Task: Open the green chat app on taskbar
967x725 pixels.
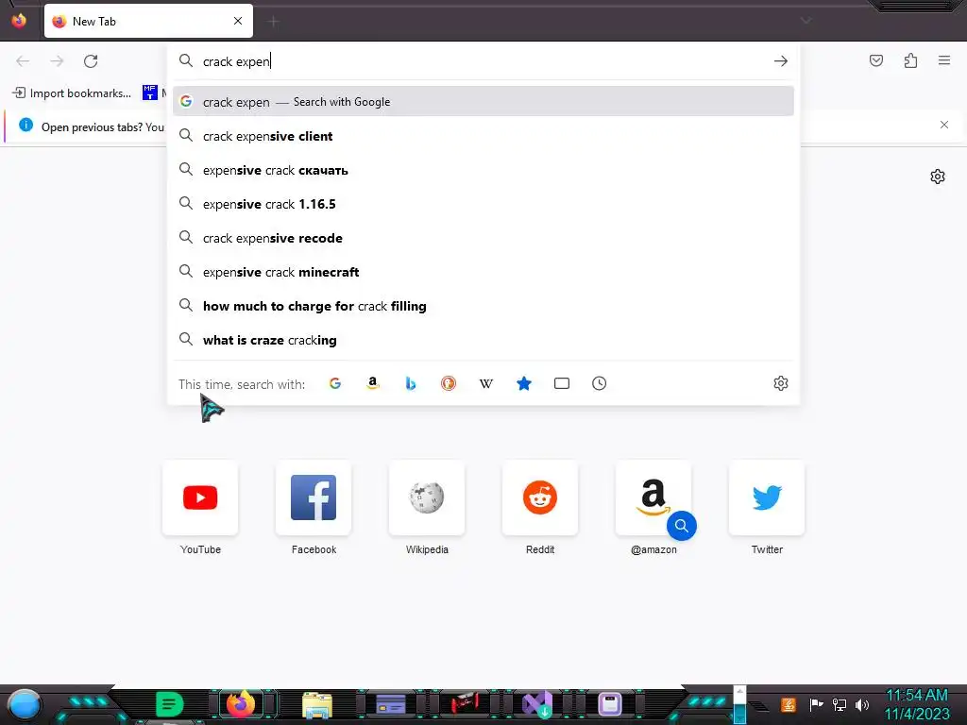Action: coord(170,704)
